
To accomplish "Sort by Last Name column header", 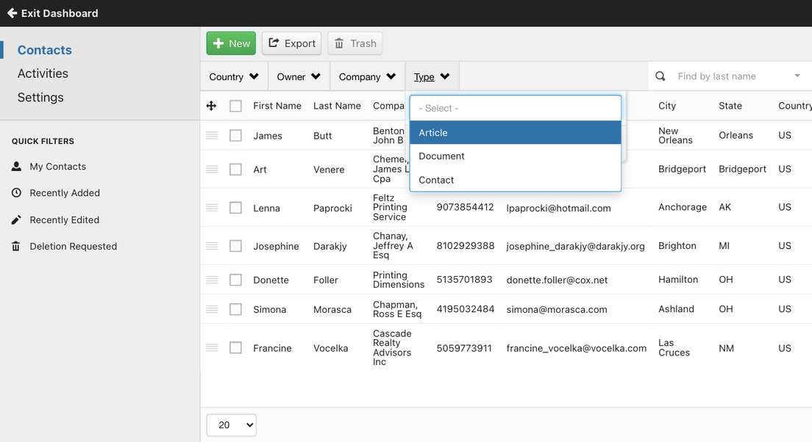I will [337, 106].
